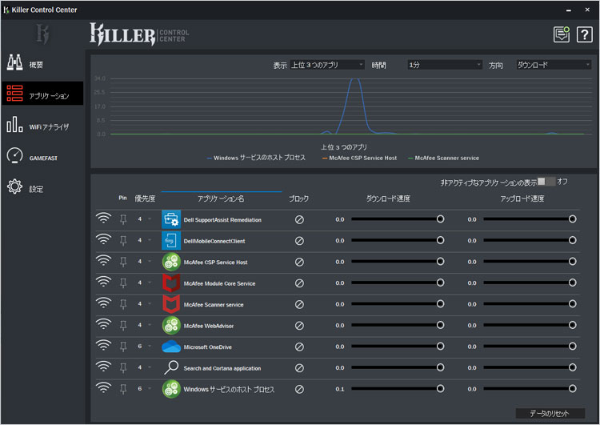
Task: Click WiFi icon for McAfee WebAdvisor row
Action: [103, 324]
